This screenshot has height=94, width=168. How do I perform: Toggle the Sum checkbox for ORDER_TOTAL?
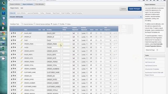point(96,65)
